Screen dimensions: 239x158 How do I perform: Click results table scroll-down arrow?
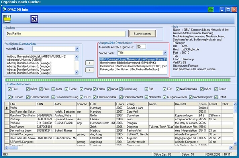coord(235,143)
